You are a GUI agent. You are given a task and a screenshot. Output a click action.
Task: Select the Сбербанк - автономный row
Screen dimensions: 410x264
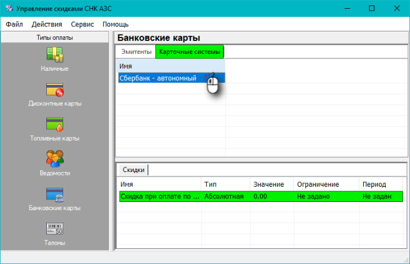click(158, 78)
